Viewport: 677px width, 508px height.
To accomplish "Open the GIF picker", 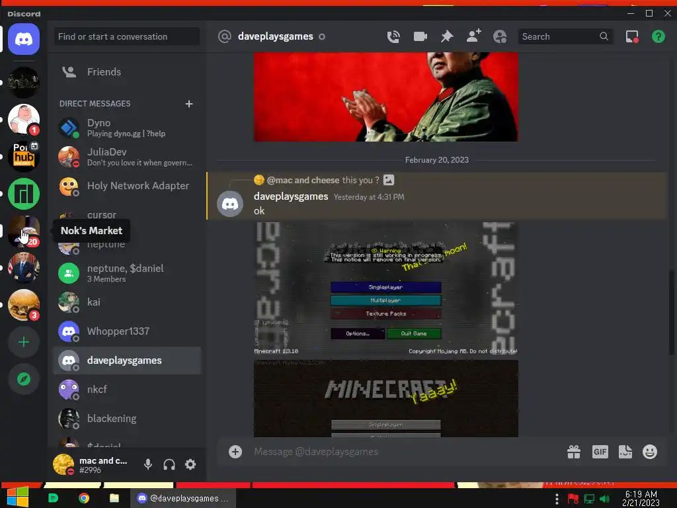I will tap(600, 452).
